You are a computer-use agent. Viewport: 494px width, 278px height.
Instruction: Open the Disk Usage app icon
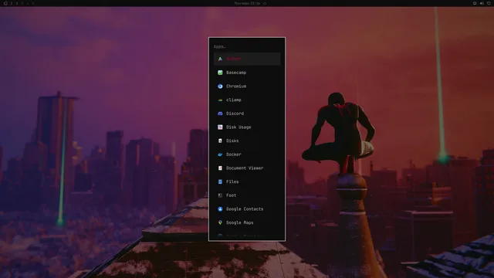[x=220, y=127]
